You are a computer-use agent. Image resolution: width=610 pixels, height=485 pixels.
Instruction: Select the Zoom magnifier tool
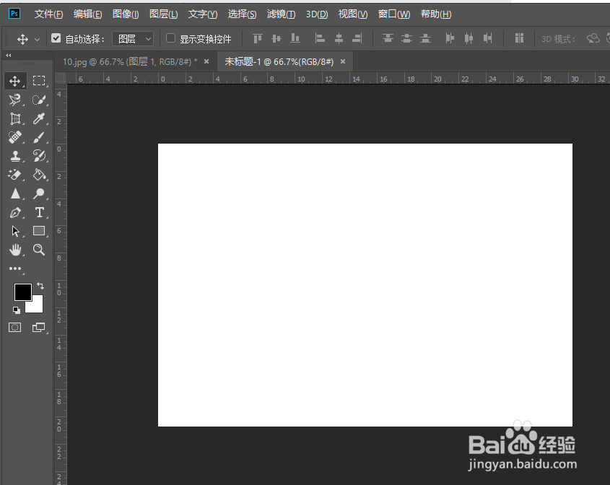pyautogui.click(x=39, y=250)
